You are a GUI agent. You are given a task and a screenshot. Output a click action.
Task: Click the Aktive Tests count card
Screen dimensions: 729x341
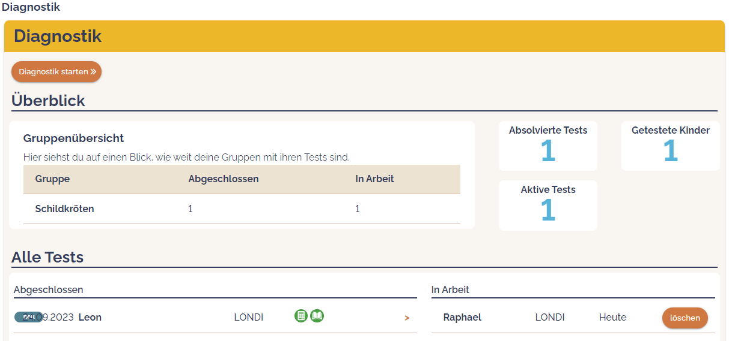point(548,205)
